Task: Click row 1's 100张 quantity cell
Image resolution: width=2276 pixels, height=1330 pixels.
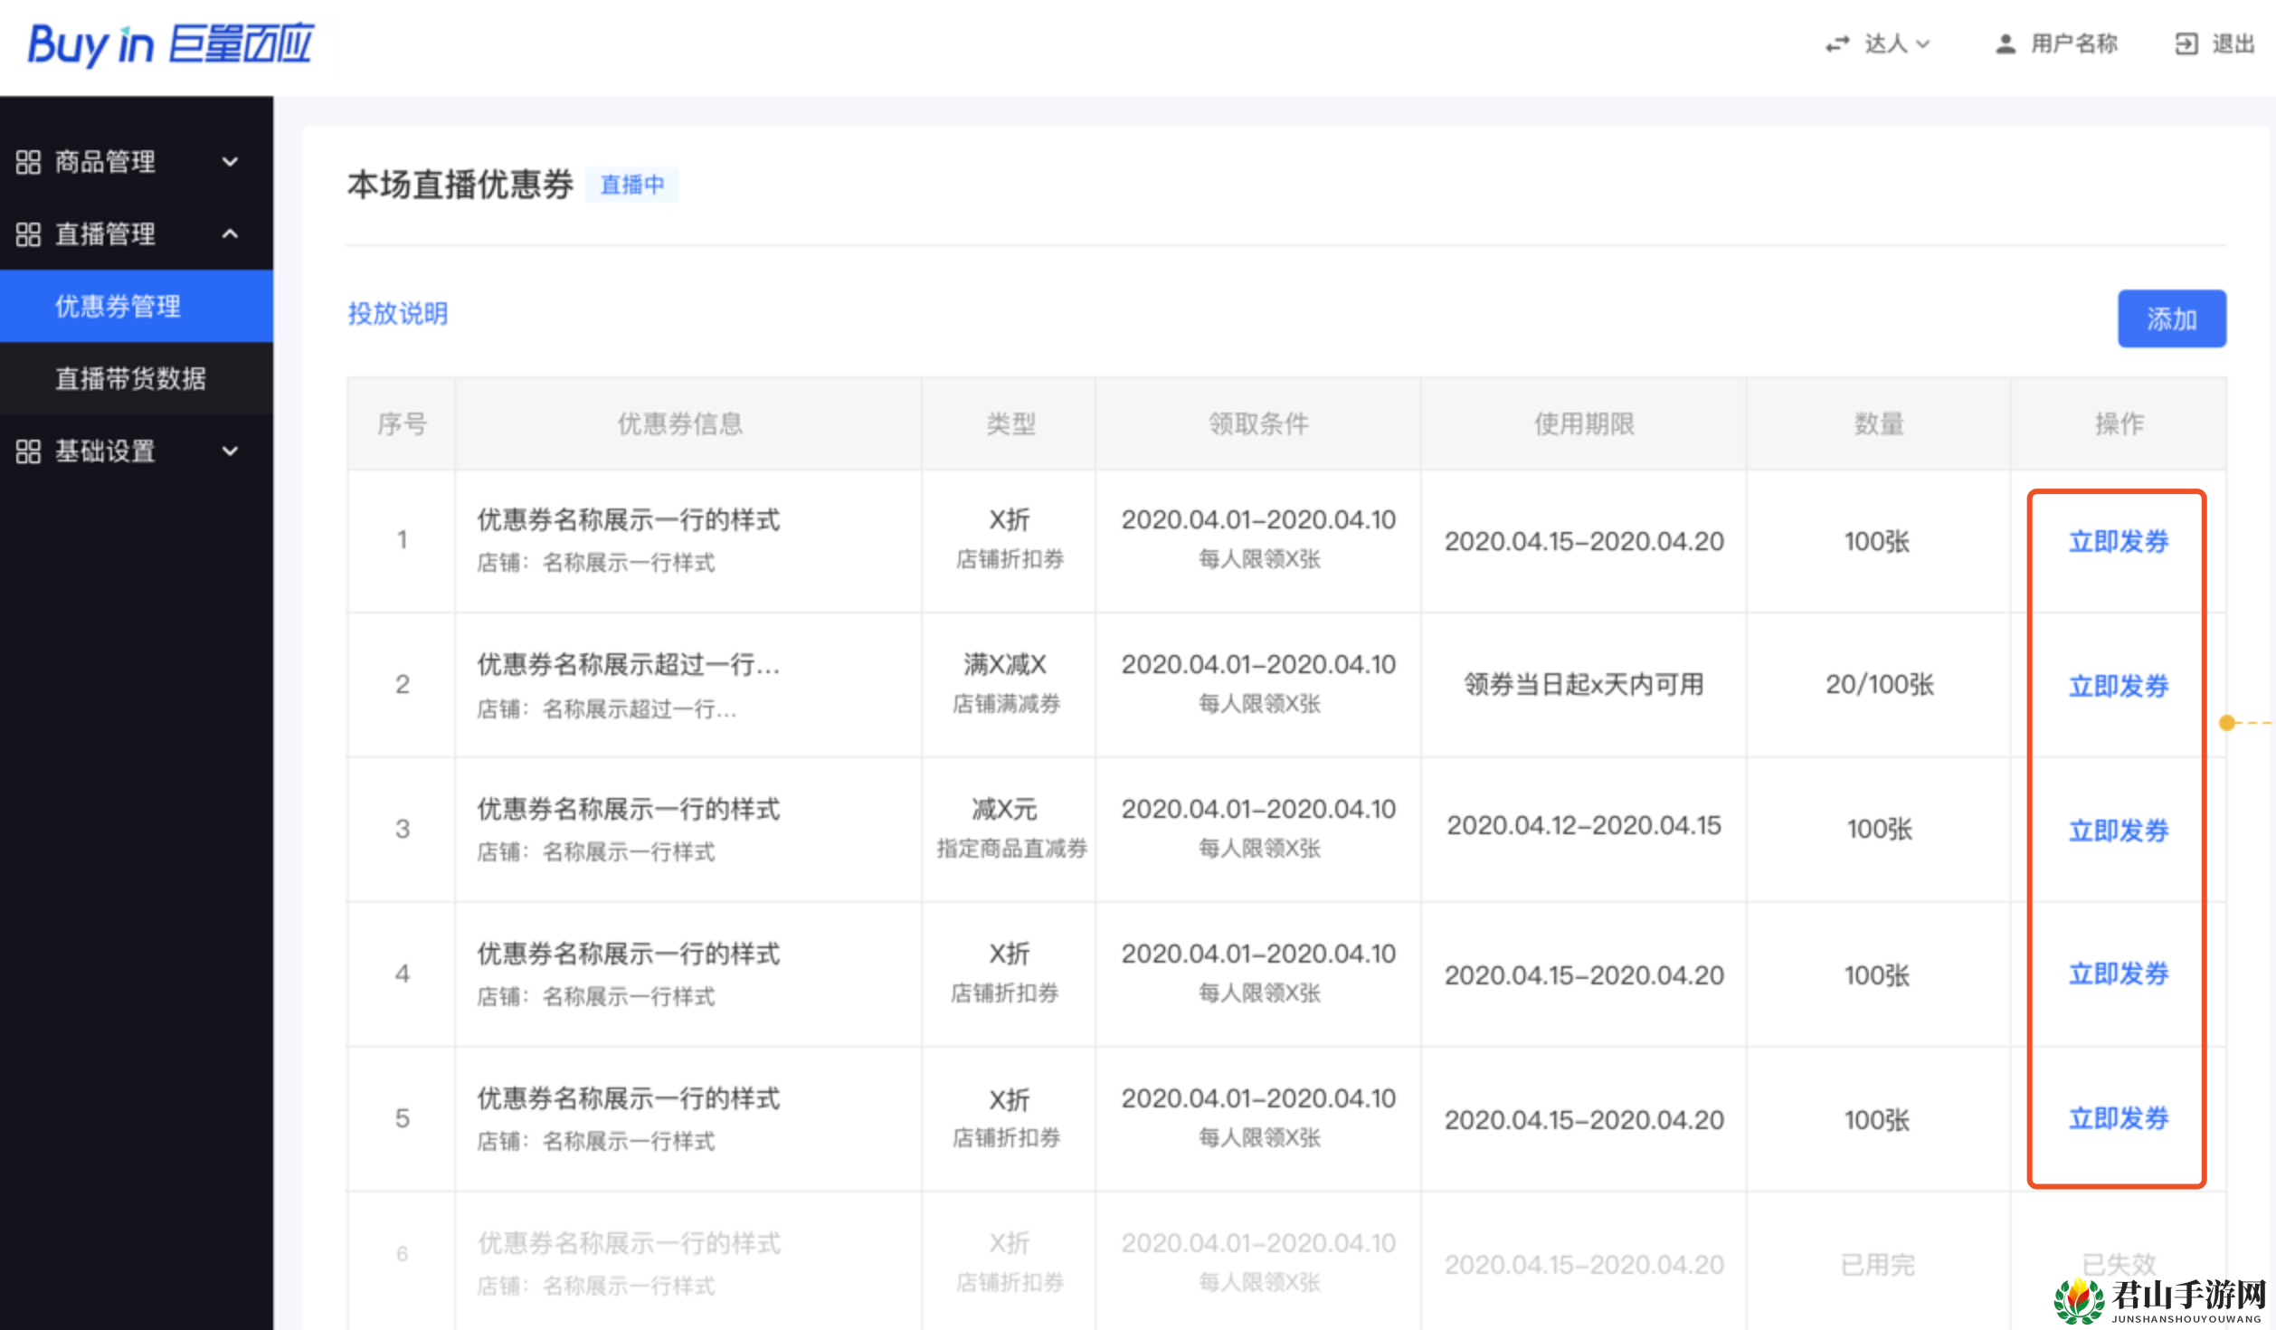Action: (x=1877, y=541)
